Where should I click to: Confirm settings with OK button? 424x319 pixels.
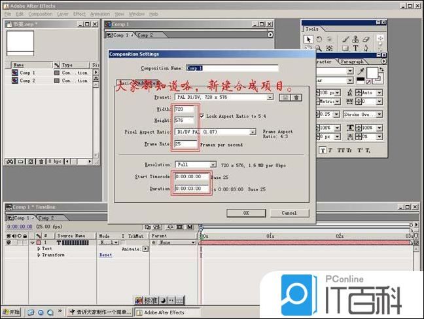coord(246,213)
